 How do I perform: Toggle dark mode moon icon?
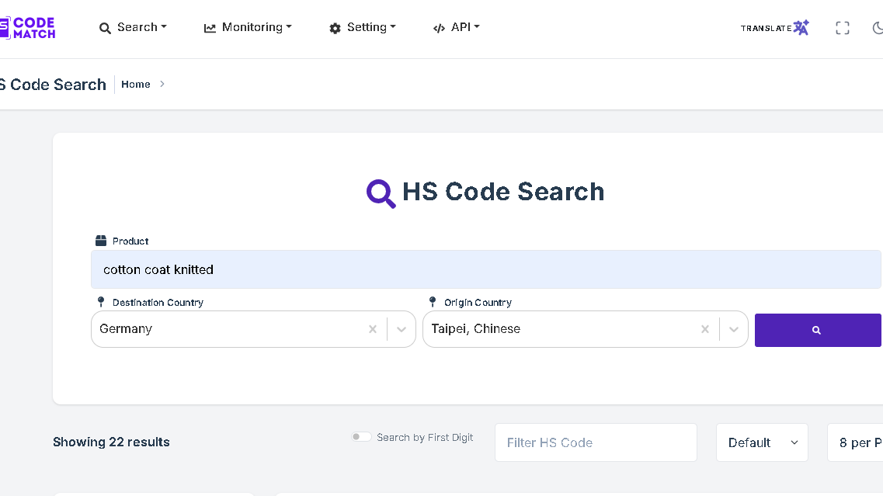878,28
